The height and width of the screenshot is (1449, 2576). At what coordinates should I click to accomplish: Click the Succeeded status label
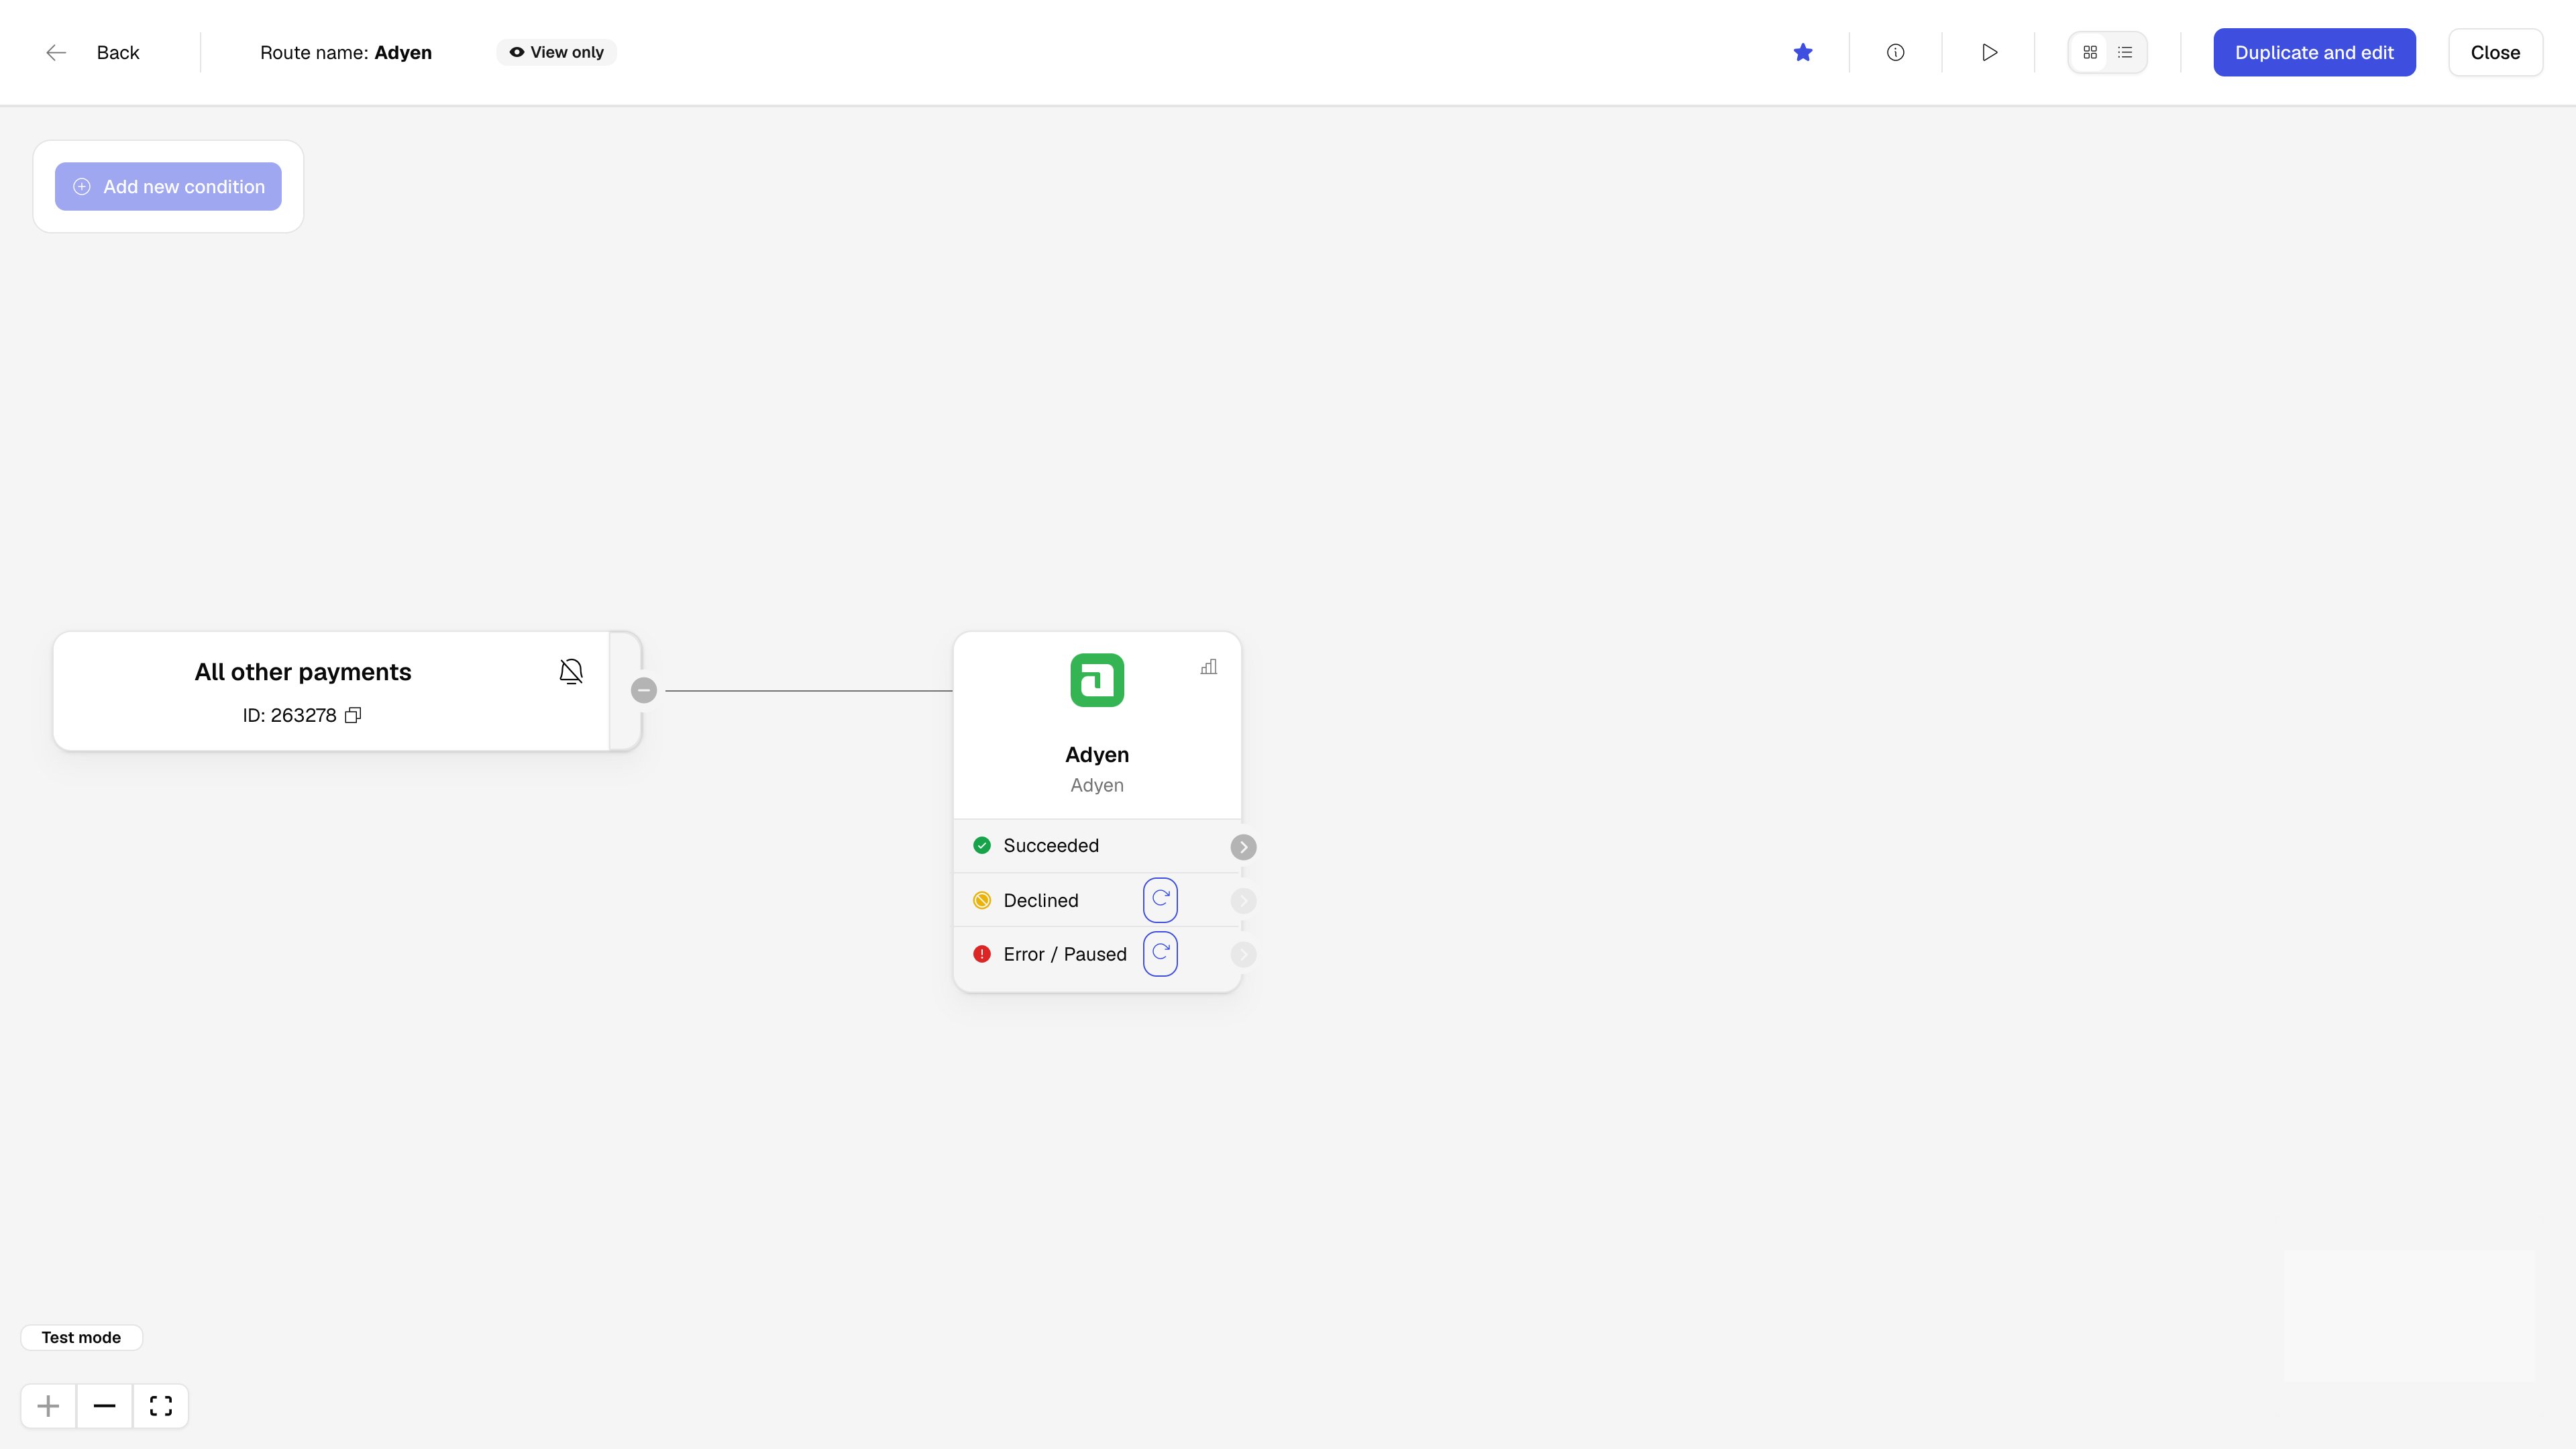pos(1051,846)
